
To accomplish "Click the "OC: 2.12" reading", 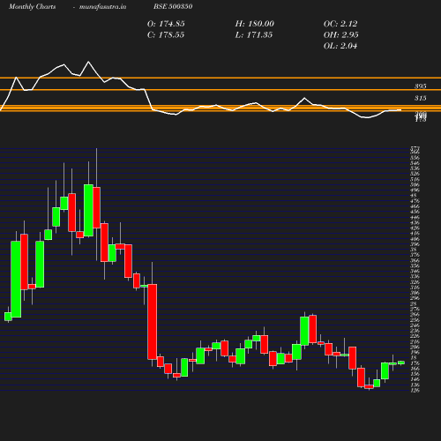I will (x=340, y=24).
